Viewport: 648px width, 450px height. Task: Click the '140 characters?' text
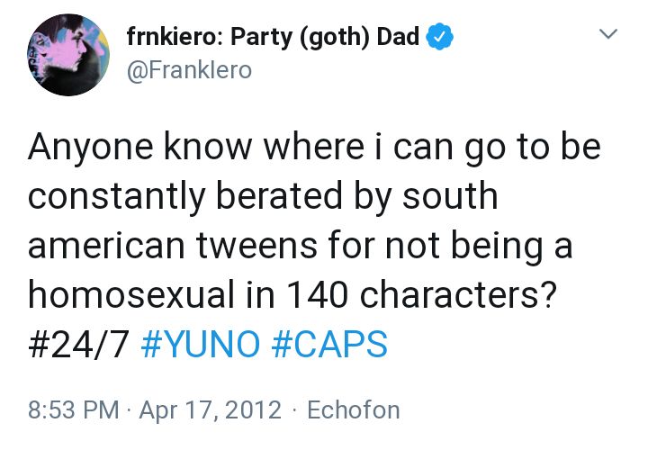(x=418, y=294)
